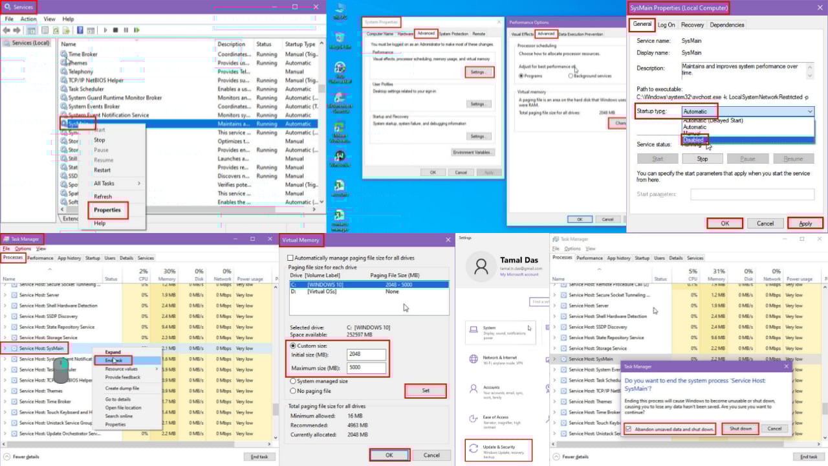Viewport: 828px width, 466px height.
Task: Open the Data Execution Prevention tab
Action: pyautogui.click(x=581, y=34)
